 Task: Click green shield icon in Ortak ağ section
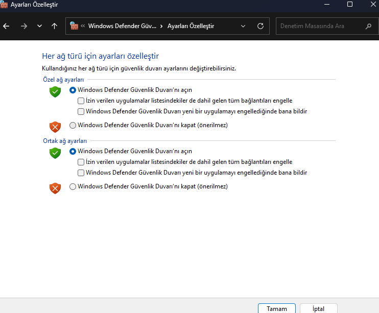(55, 153)
